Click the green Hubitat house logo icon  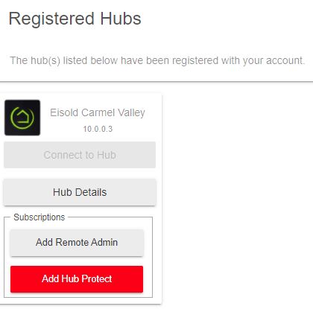(22, 118)
